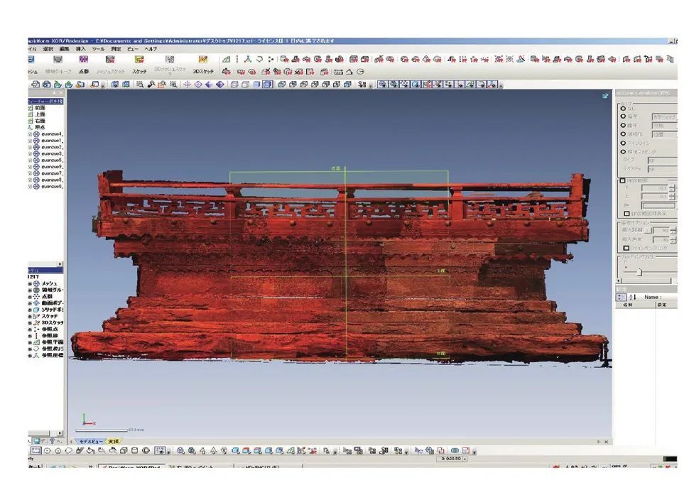Click the categorized sort icon in properties panel

coord(620,297)
